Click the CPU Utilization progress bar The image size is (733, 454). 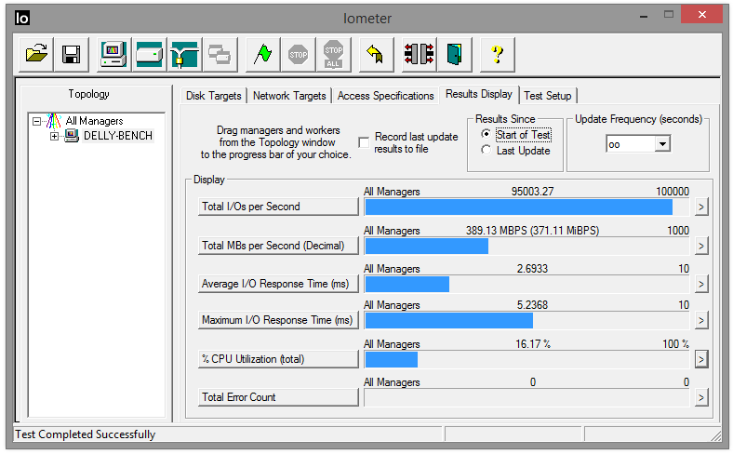click(x=526, y=359)
